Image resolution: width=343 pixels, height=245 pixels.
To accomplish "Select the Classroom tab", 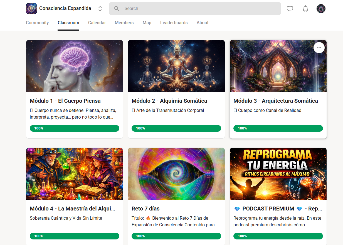I will click(x=68, y=23).
